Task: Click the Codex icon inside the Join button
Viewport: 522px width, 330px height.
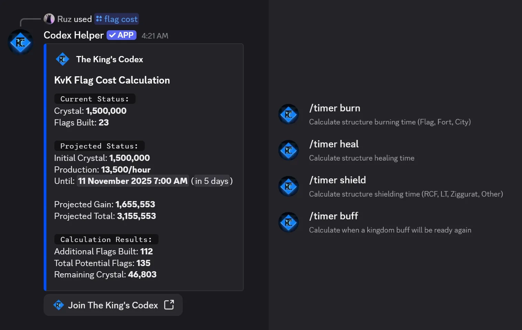Action: pos(58,305)
